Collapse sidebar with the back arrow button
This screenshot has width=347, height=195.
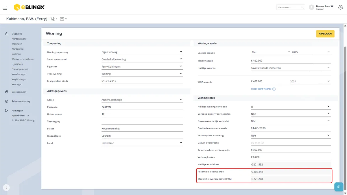(x=6, y=187)
